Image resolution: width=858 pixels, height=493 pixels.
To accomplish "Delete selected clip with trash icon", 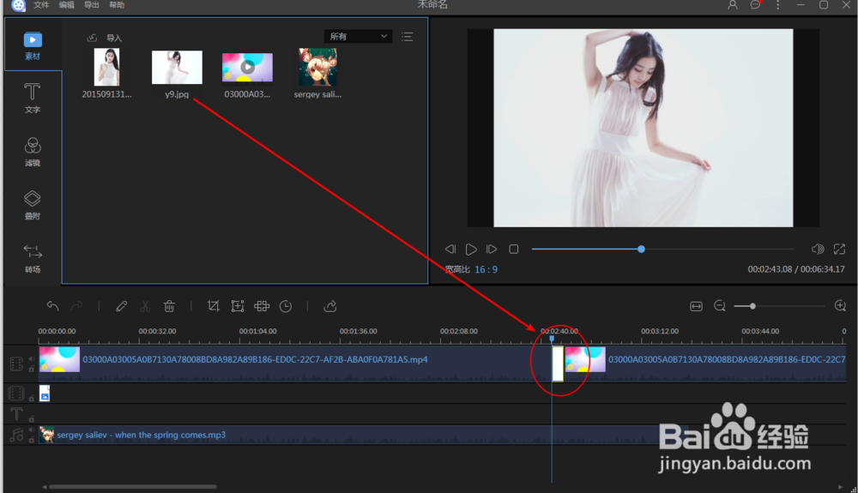I will point(169,306).
